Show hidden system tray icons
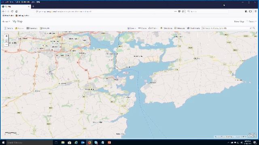The image size is (259, 145). [x=229, y=143]
